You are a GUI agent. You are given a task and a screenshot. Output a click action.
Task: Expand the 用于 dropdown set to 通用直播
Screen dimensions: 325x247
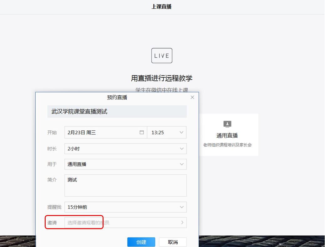(125, 164)
